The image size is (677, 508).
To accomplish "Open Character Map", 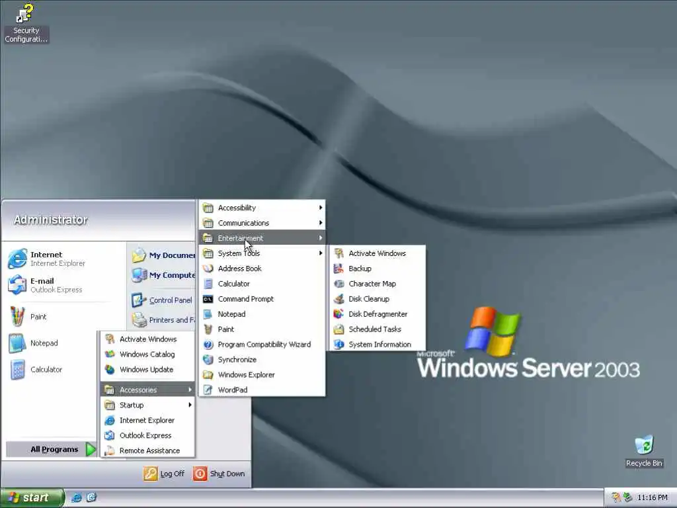I will [x=378, y=283].
